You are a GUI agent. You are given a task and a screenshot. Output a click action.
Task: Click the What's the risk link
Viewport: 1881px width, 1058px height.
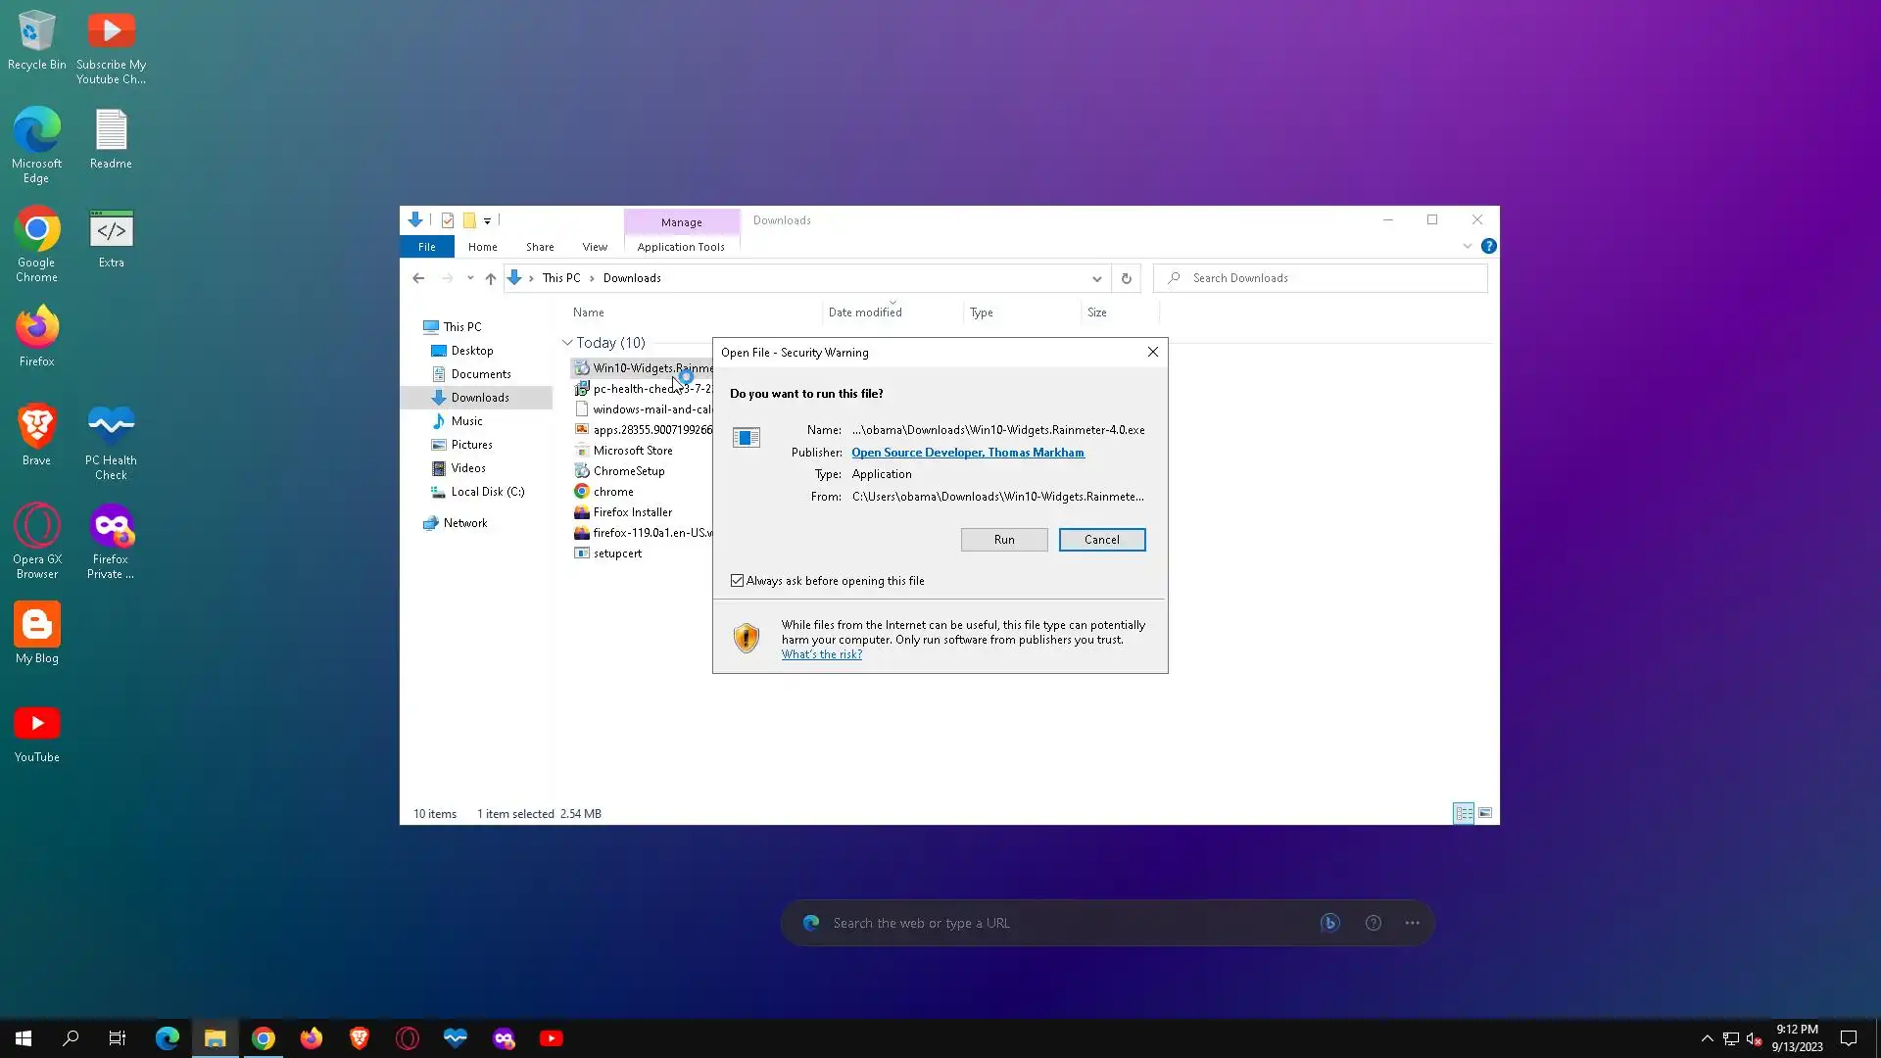pyautogui.click(x=821, y=654)
